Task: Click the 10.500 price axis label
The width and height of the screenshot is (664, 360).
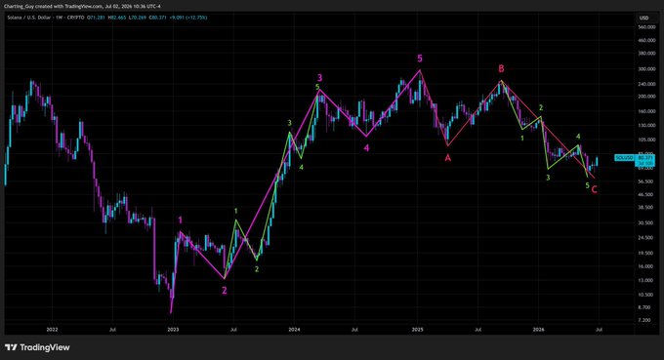Action: coord(646,295)
